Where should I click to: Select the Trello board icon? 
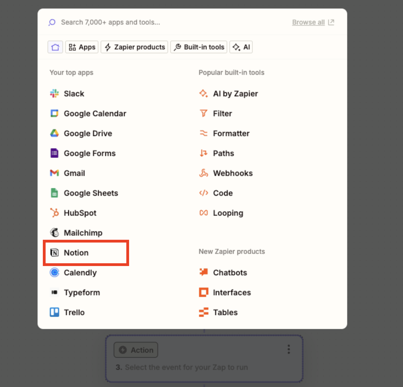coord(54,312)
